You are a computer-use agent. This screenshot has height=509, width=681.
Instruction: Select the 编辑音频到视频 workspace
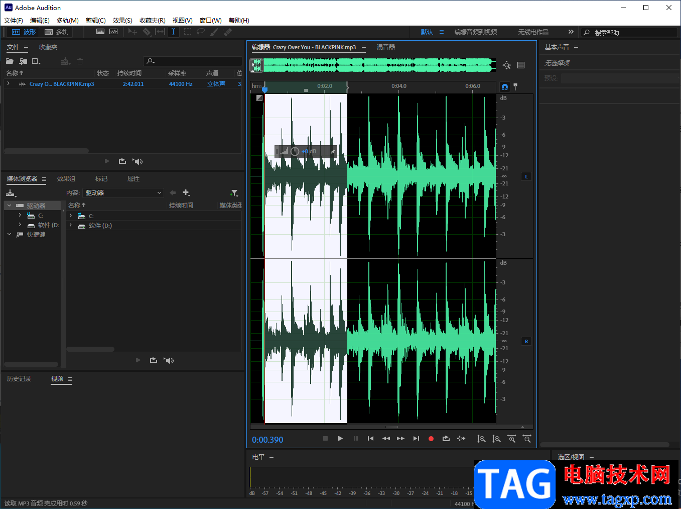475,32
